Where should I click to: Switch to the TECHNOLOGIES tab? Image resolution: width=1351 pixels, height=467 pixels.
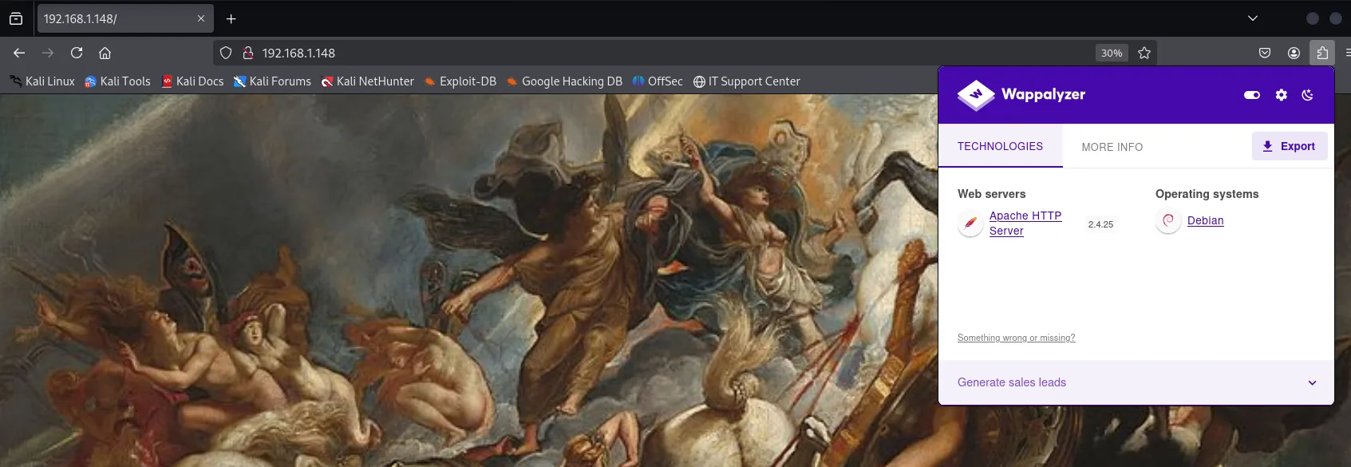coord(1000,146)
